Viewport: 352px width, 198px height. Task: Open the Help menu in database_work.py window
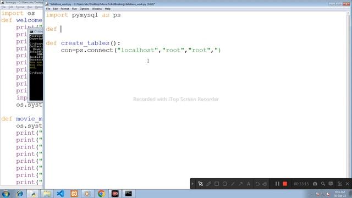[x=108, y=9]
